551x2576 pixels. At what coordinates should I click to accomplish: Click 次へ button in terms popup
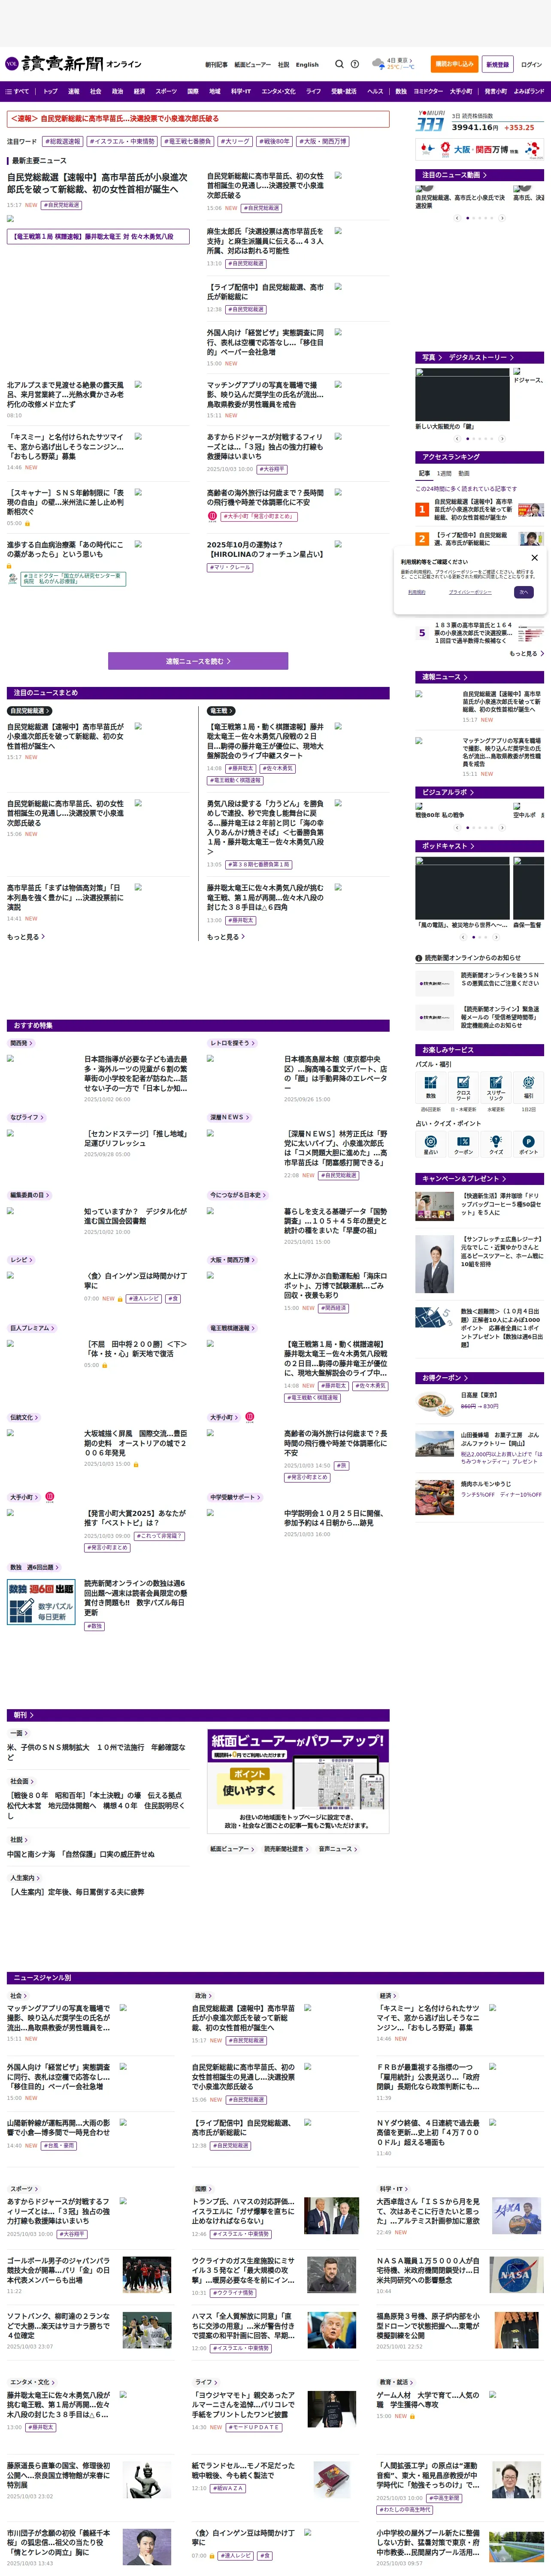click(x=523, y=592)
